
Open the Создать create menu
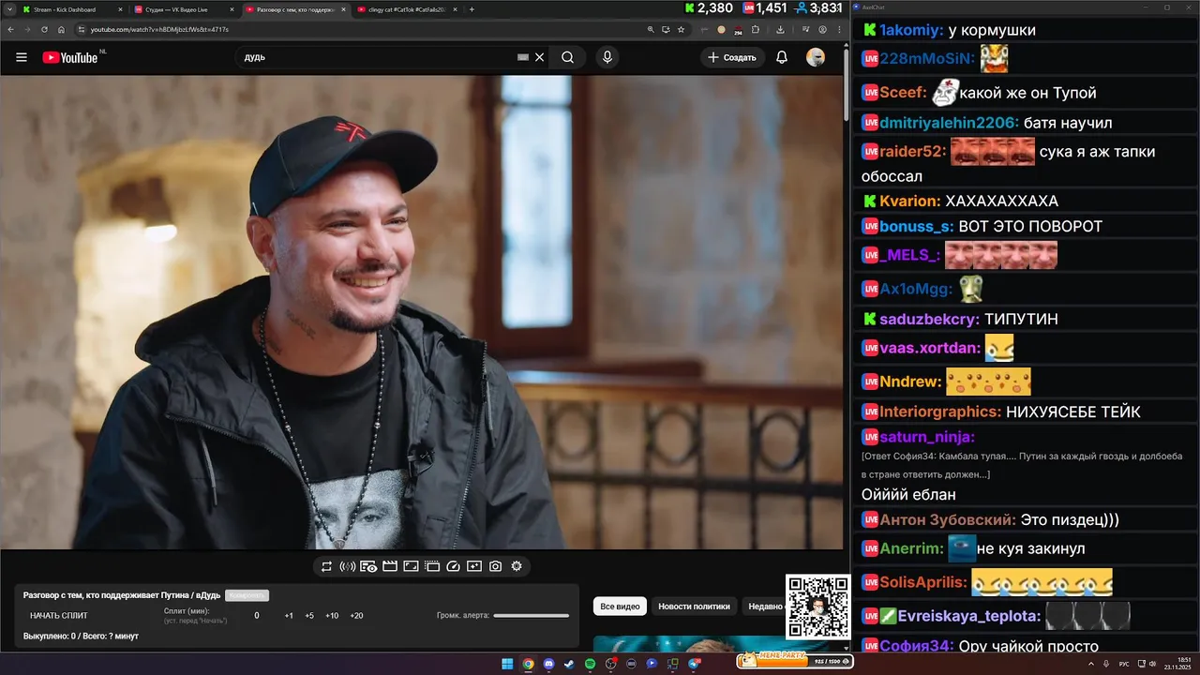pos(731,57)
